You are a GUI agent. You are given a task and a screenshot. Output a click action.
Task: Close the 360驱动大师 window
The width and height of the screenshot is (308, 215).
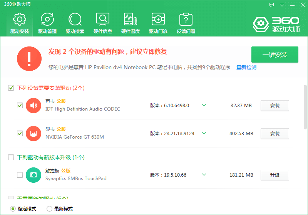303,5
